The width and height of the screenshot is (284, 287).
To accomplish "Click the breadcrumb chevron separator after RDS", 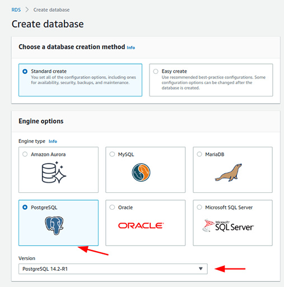I will click(x=27, y=10).
